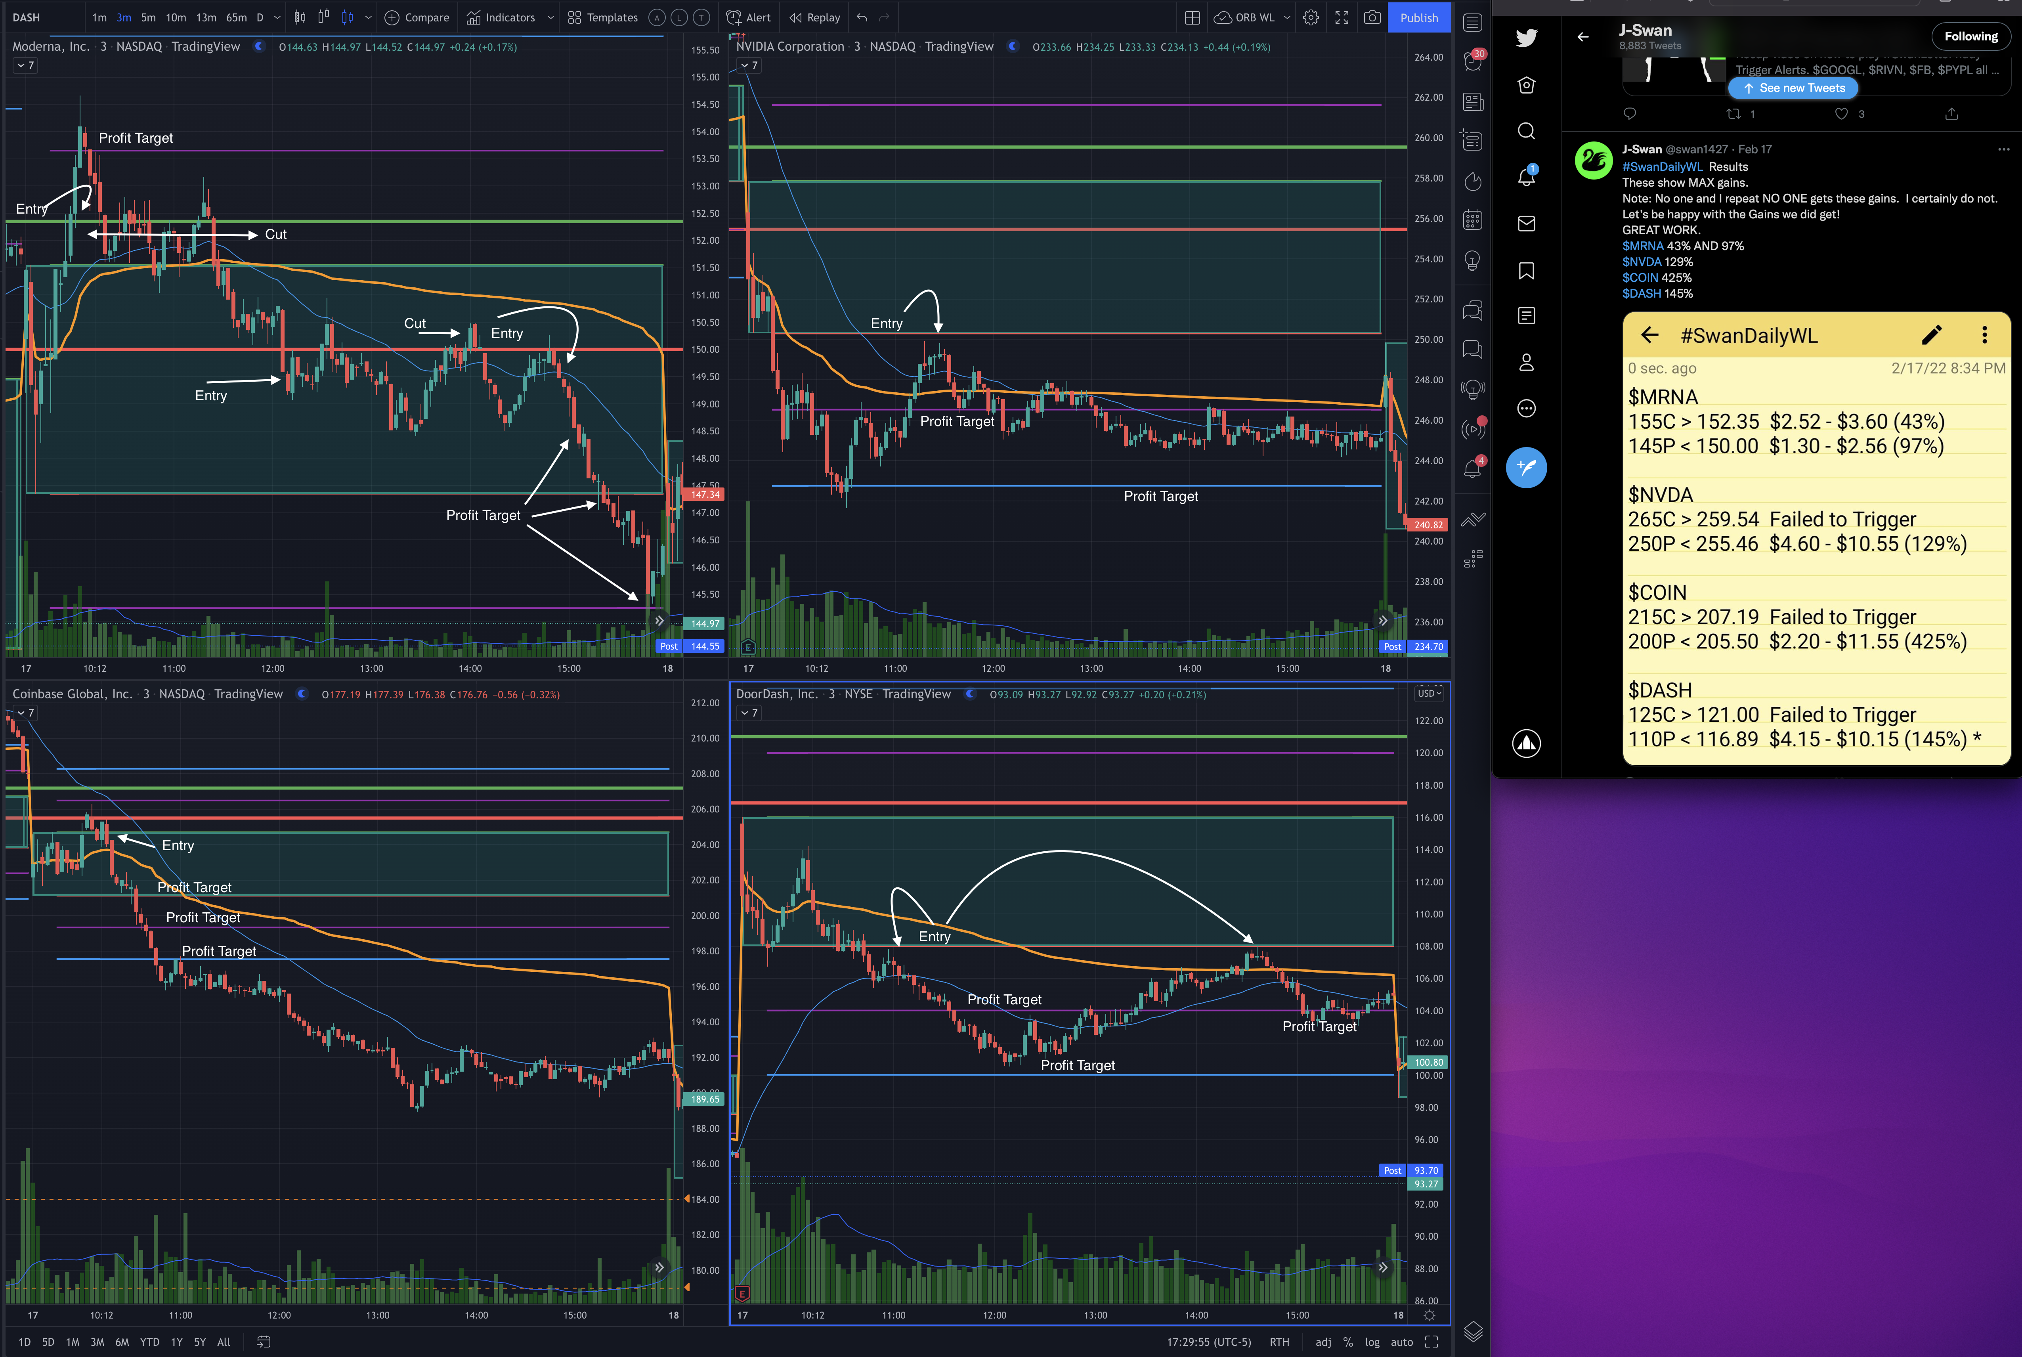Open Twitter Profile icon

coord(1526,363)
